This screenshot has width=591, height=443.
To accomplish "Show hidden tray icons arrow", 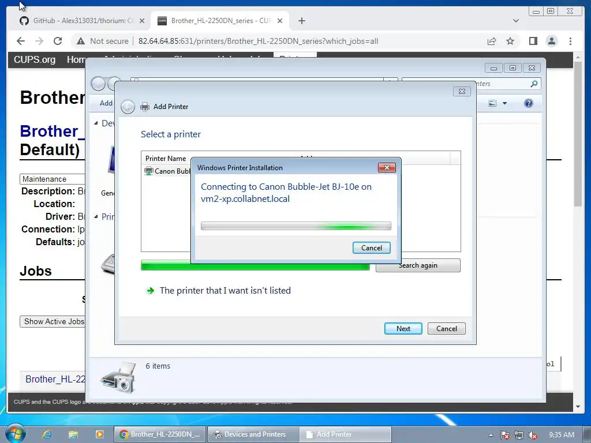I will click(491, 435).
